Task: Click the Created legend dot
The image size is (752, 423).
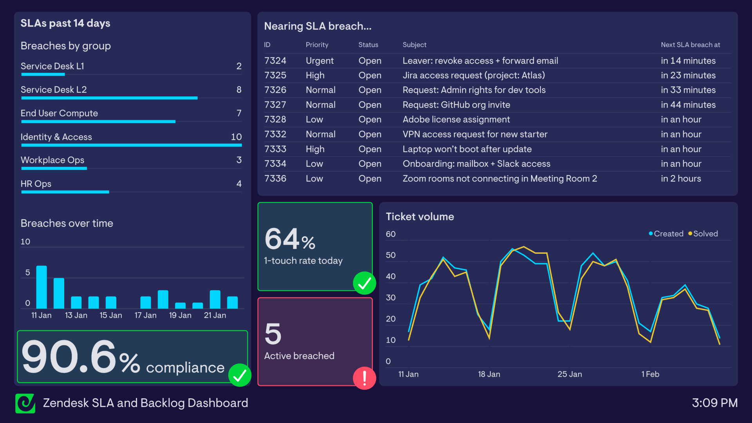Action: point(651,233)
